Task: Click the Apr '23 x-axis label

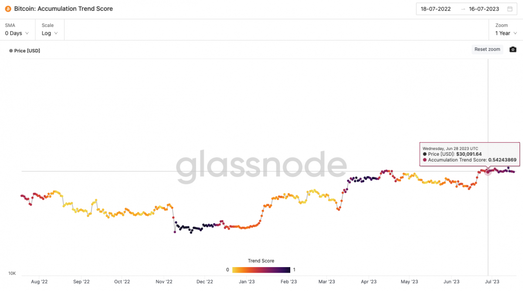Action: click(x=369, y=282)
